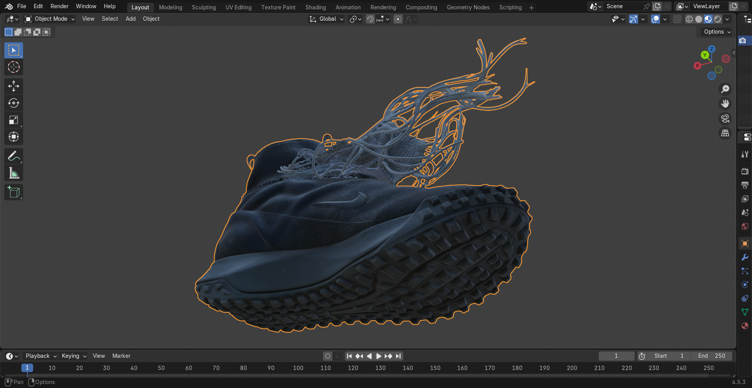Viewport: 752px width, 388px height.
Task: Expand the viewport Options dropdown
Action: coord(717,32)
